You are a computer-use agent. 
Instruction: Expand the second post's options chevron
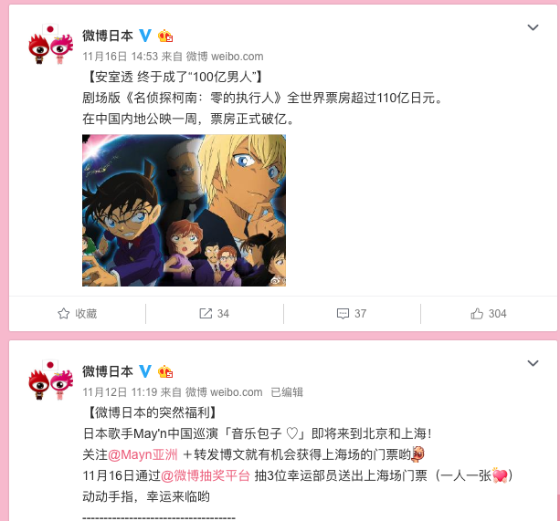(x=533, y=363)
